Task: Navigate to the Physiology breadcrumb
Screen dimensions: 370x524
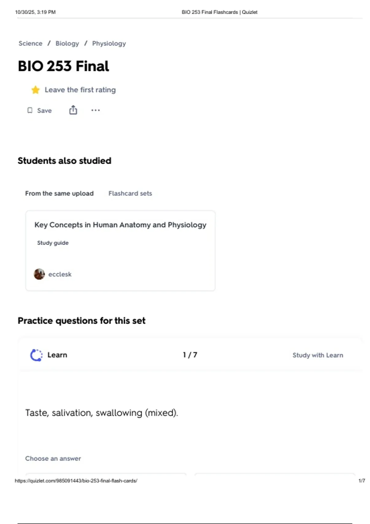Action: [109, 43]
